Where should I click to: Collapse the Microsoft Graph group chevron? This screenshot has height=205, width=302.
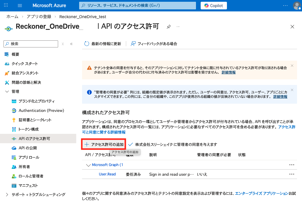88,165
